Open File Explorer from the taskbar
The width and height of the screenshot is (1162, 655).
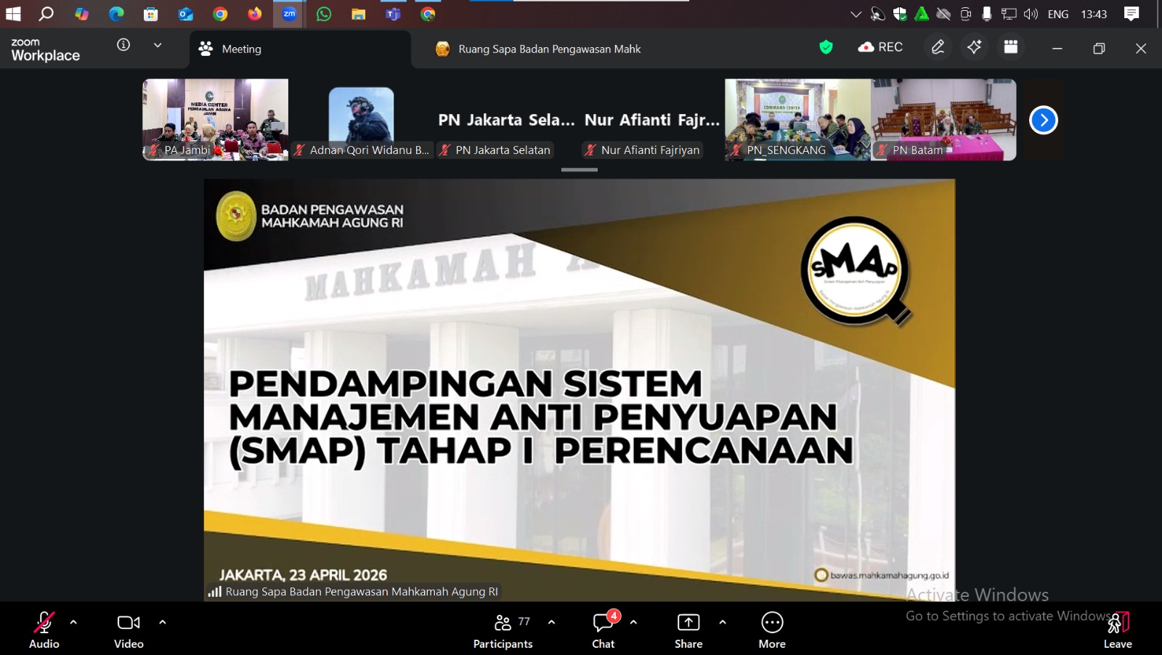point(359,14)
